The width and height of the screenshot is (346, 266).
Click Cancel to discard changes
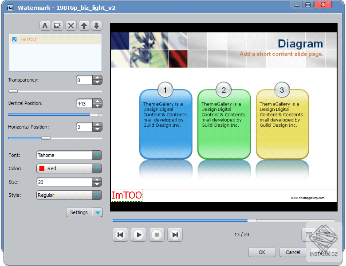[293, 252]
